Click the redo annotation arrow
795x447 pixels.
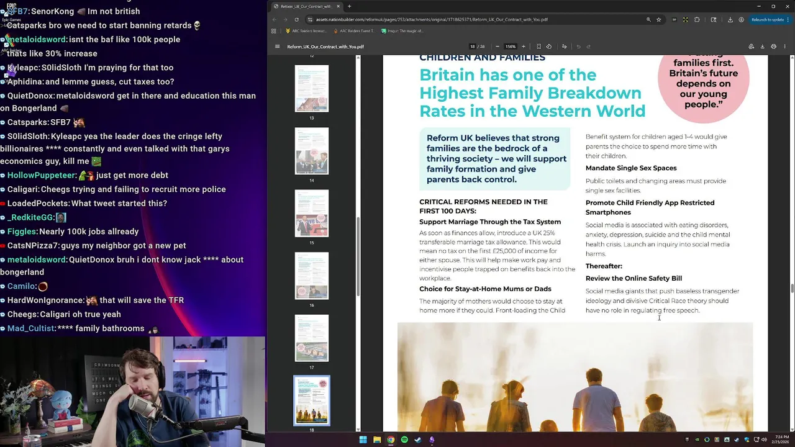[589, 47]
